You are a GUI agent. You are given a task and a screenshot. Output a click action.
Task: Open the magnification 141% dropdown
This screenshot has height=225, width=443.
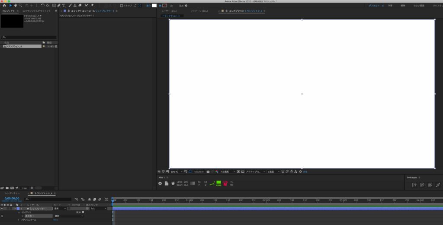177,172
